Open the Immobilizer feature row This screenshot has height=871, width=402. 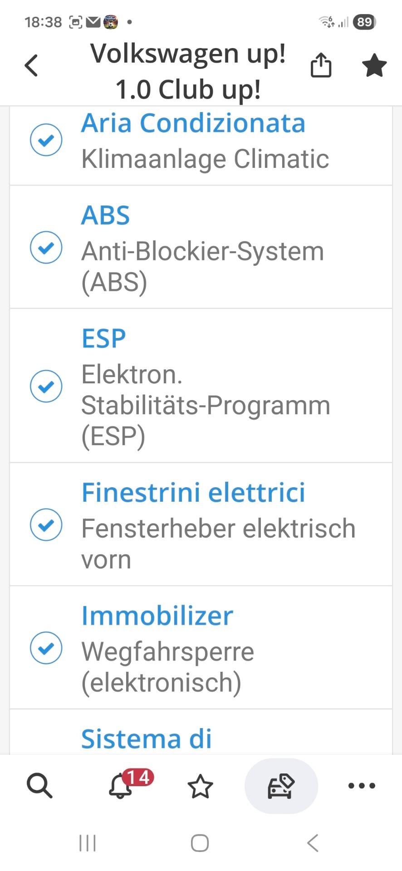(x=201, y=648)
